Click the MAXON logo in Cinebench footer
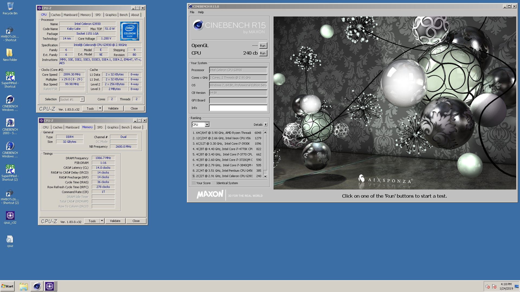Viewport: 520px width, 292px height. pyautogui.click(x=210, y=194)
